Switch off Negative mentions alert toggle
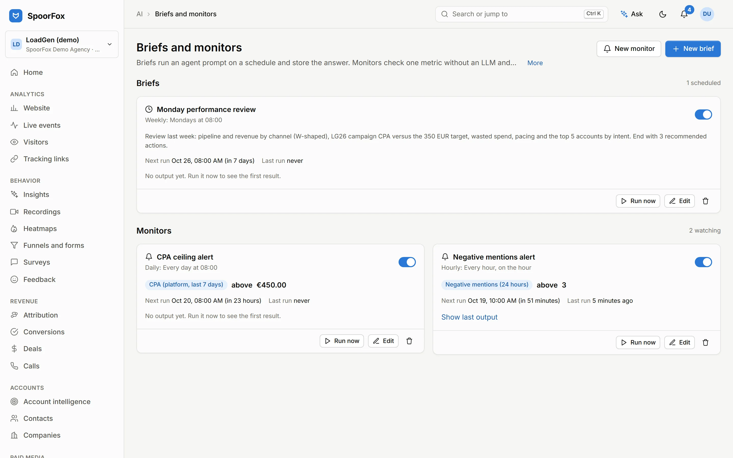Viewport: 733px width, 458px height. coord(703,262)
